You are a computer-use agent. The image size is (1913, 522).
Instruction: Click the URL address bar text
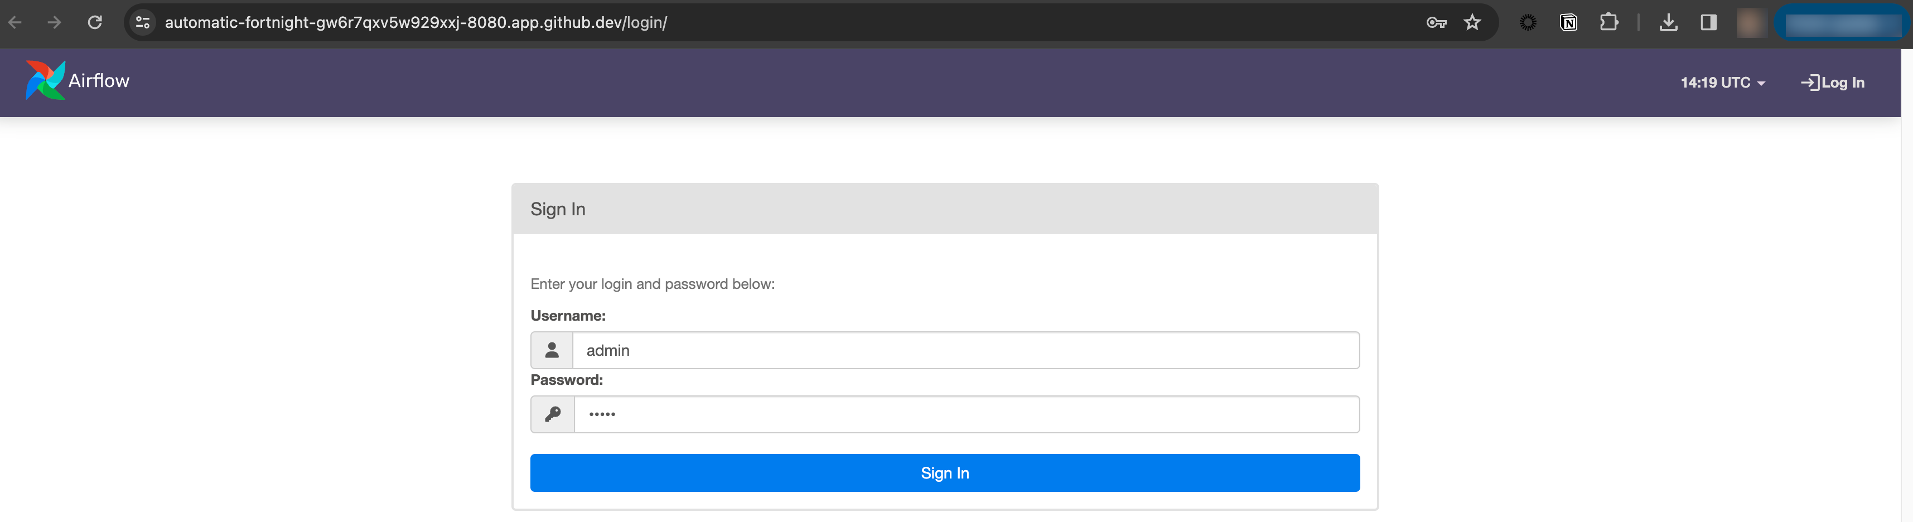click(416, 22)
